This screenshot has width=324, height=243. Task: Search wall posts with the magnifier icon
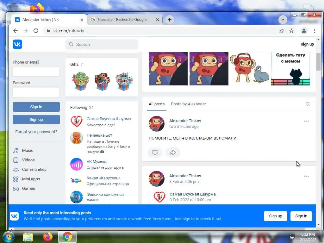(308, 104)
